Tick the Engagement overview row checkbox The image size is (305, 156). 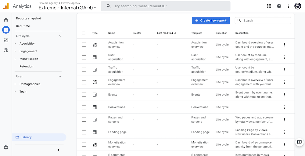[x=84, y=82]
